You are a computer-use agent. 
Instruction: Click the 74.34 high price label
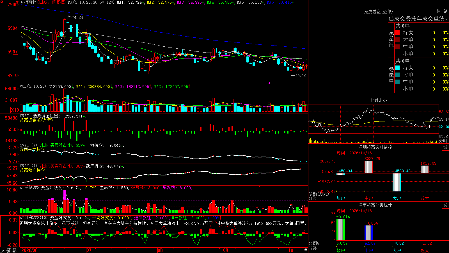(77, 17)
